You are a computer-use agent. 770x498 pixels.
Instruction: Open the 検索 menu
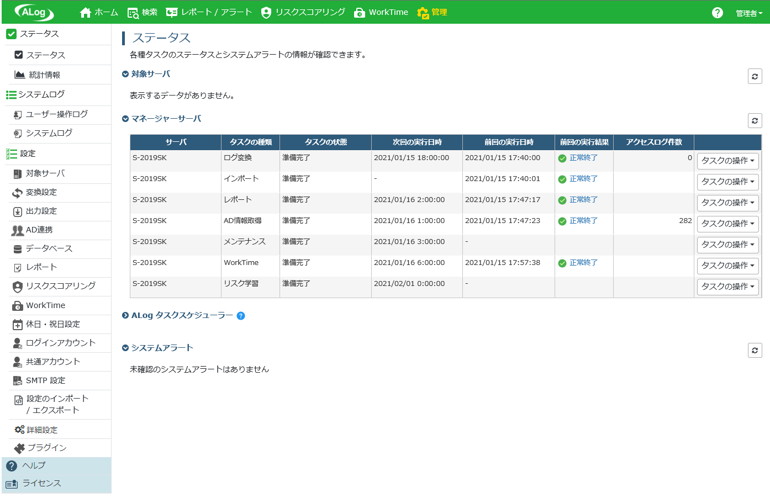point(143,12)
